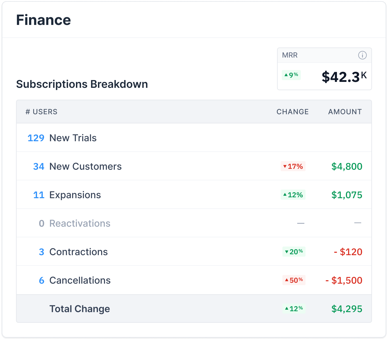This screenshot has height=340, width=388.
Task: Click Expansions 12% increase badge
Action: (x=293, y=195)
